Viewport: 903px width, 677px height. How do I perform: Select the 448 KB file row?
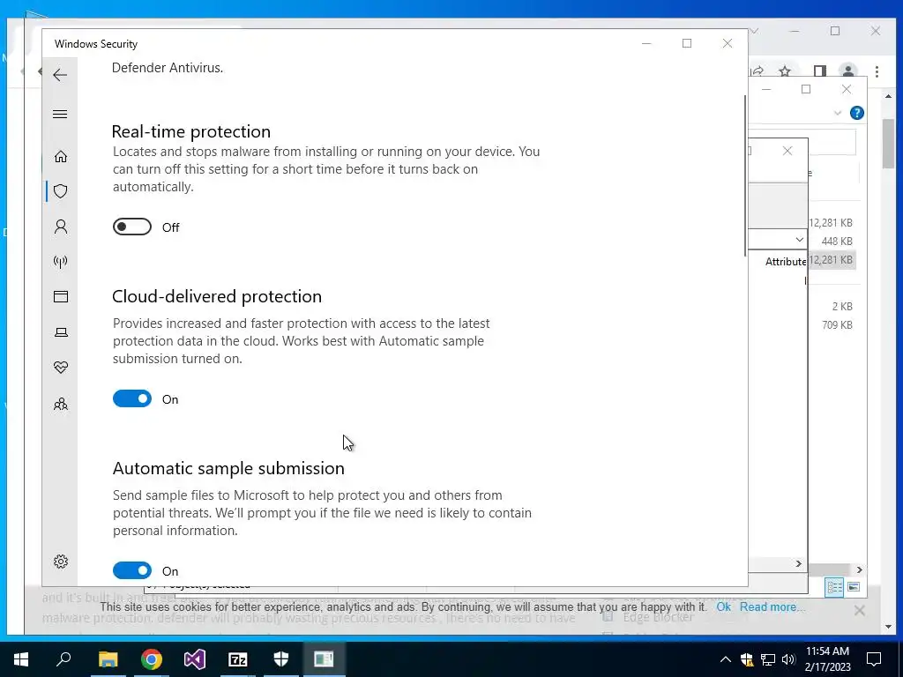[x=836, y=242]
